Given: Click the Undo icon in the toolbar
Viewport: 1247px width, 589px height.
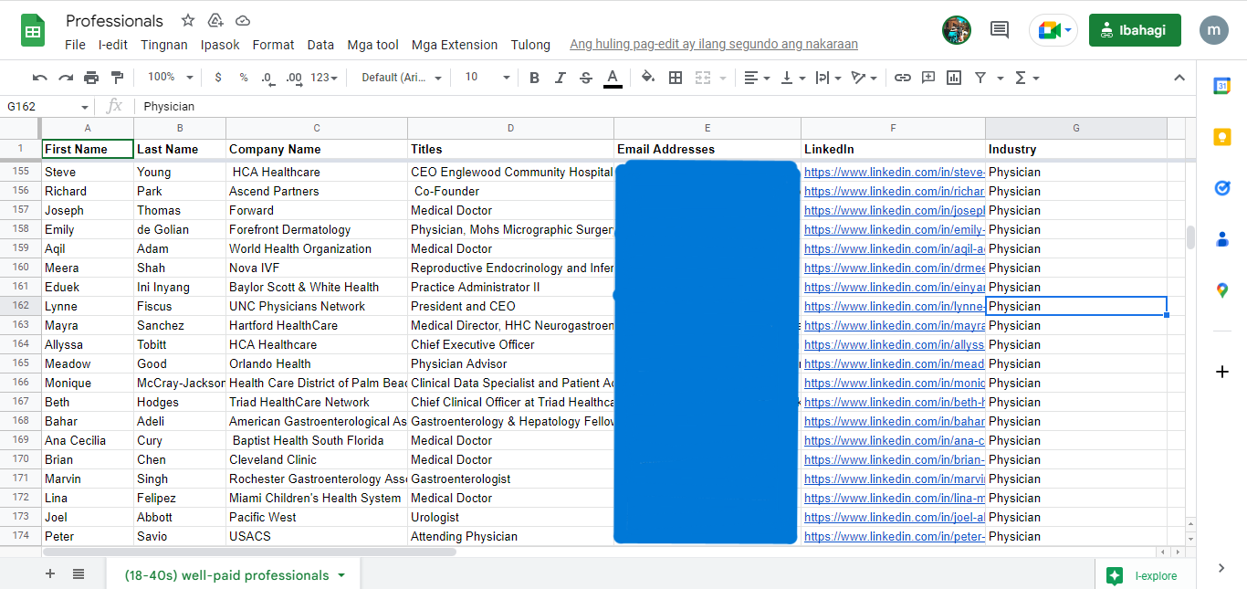Looking at the screenshot, I should (39, 78).
